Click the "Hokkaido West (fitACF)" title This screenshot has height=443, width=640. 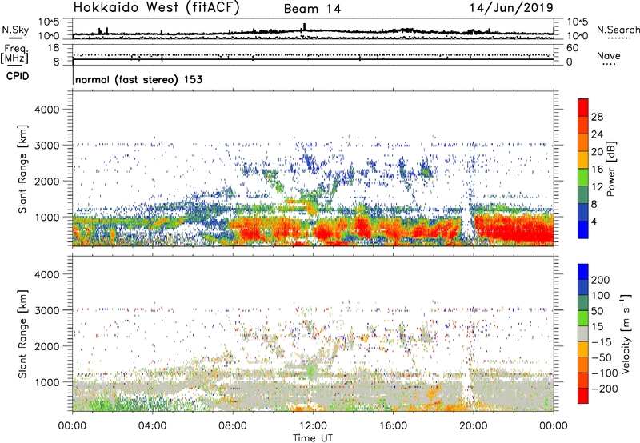point(156,7)
